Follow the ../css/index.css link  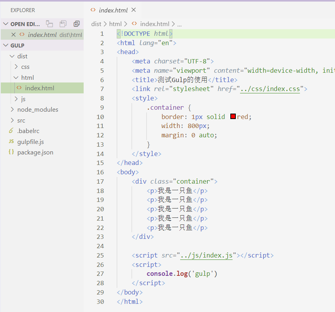click(x=270, y=89)
